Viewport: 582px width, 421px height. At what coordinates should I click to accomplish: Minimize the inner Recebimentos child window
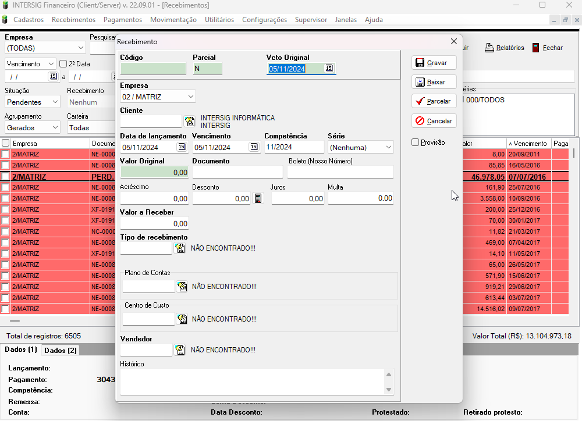pyautogui.click(x=554, y=20)
